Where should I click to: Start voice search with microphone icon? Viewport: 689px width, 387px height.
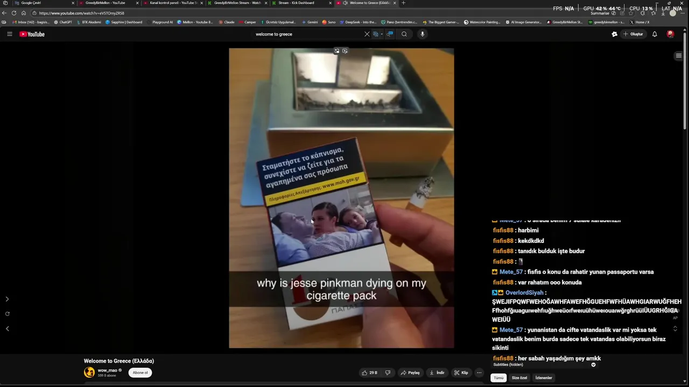[x=422, y=34]
